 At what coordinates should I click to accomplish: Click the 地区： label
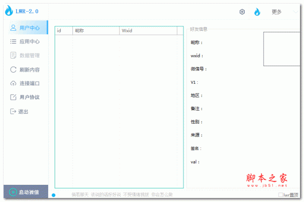tap(197, 95)
